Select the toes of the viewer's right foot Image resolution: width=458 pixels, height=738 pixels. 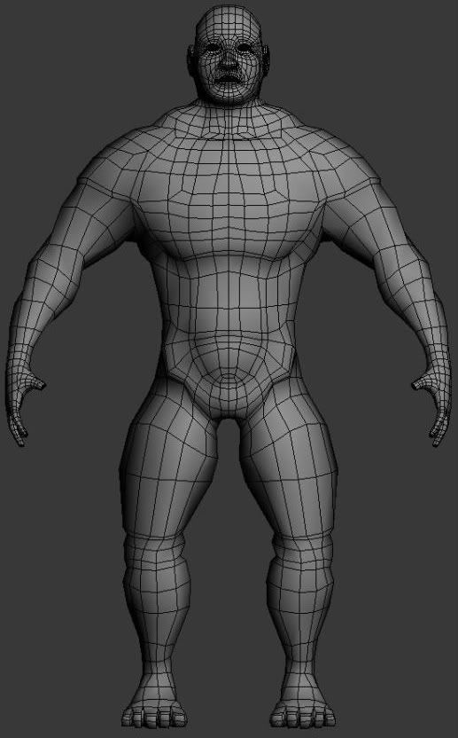[303, 719]
